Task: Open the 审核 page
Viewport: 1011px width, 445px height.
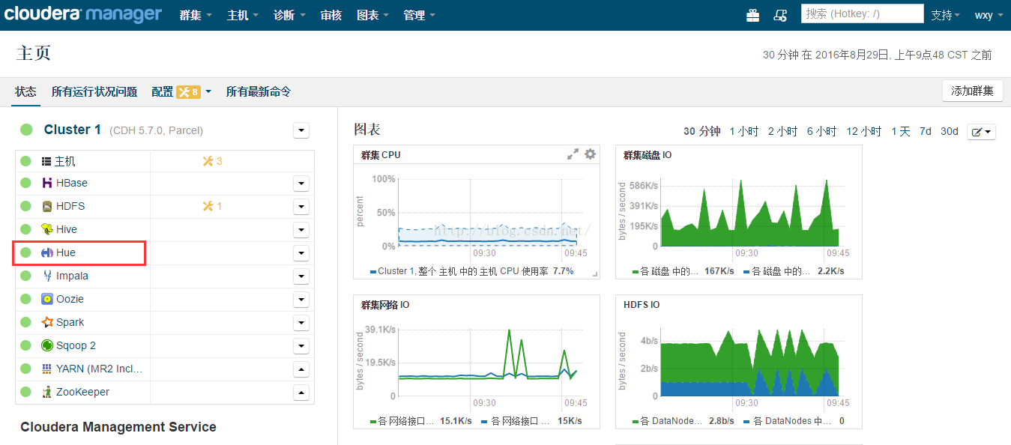Action: point(331,15)
